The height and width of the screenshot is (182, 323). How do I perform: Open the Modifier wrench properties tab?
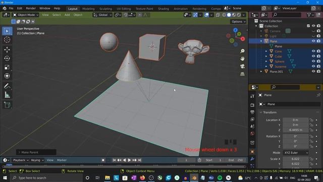252,159
